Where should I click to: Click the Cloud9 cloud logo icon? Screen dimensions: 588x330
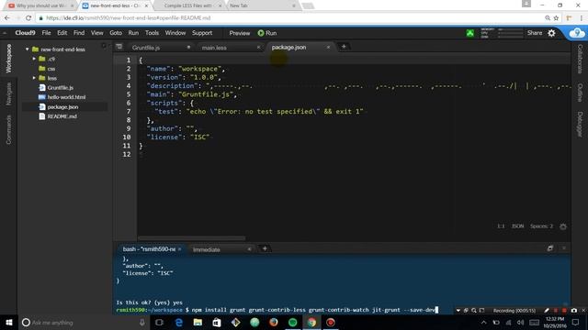(577, 33)
